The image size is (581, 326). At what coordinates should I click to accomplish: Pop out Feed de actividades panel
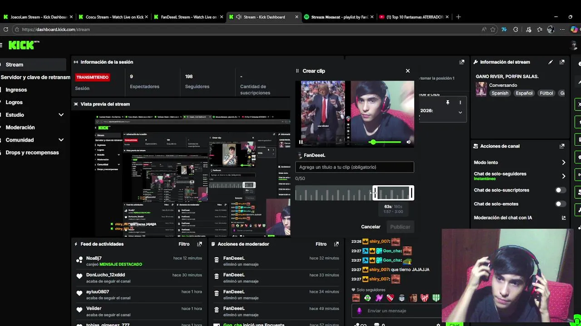(x=199, y=244)
